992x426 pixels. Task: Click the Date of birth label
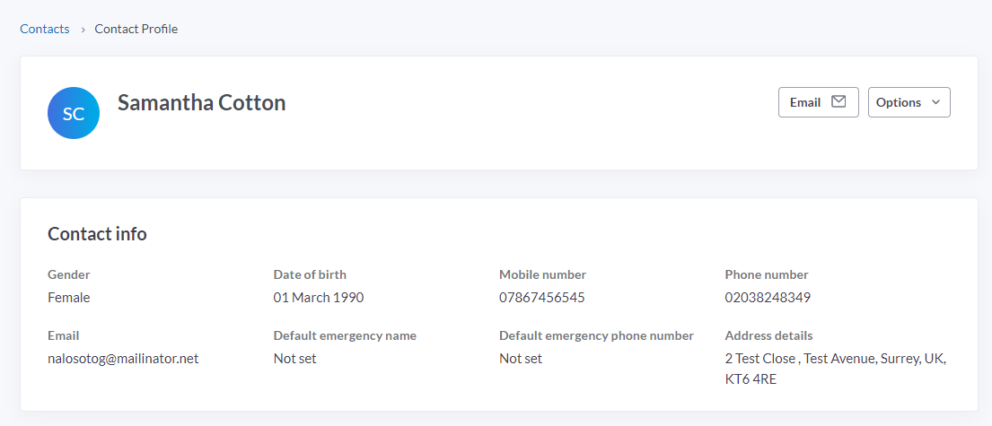[310, 274]
